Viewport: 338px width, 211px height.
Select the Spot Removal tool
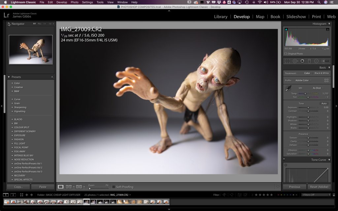click(295, 61)
